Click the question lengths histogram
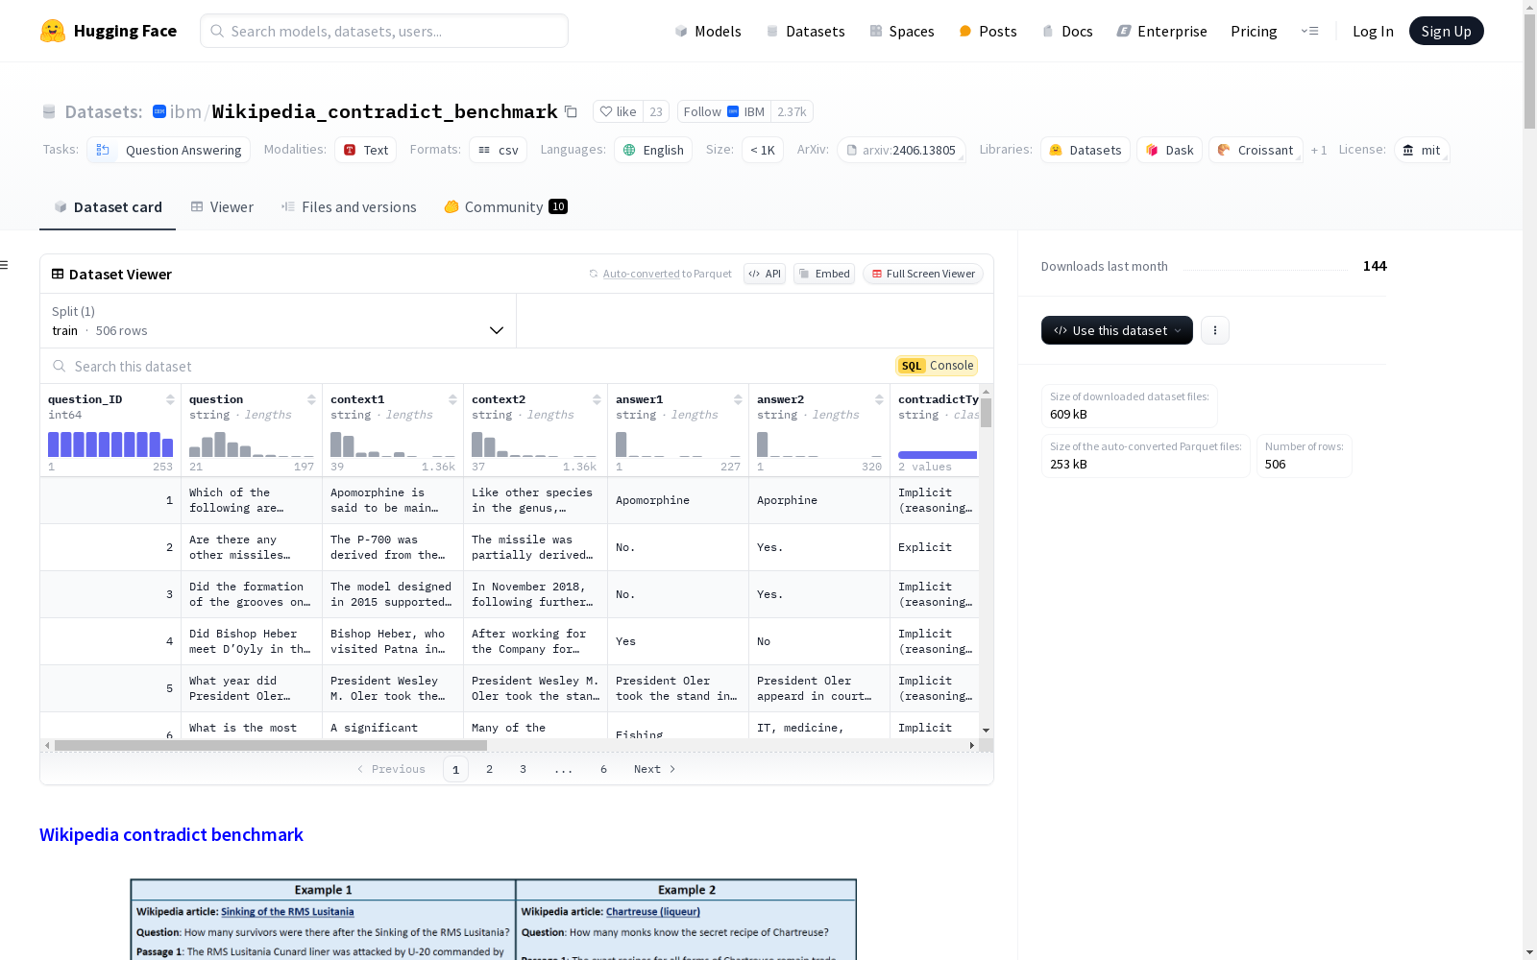The height and width of the screenshot is (960, 1537). pyautogui.click(x=252, y=444)
